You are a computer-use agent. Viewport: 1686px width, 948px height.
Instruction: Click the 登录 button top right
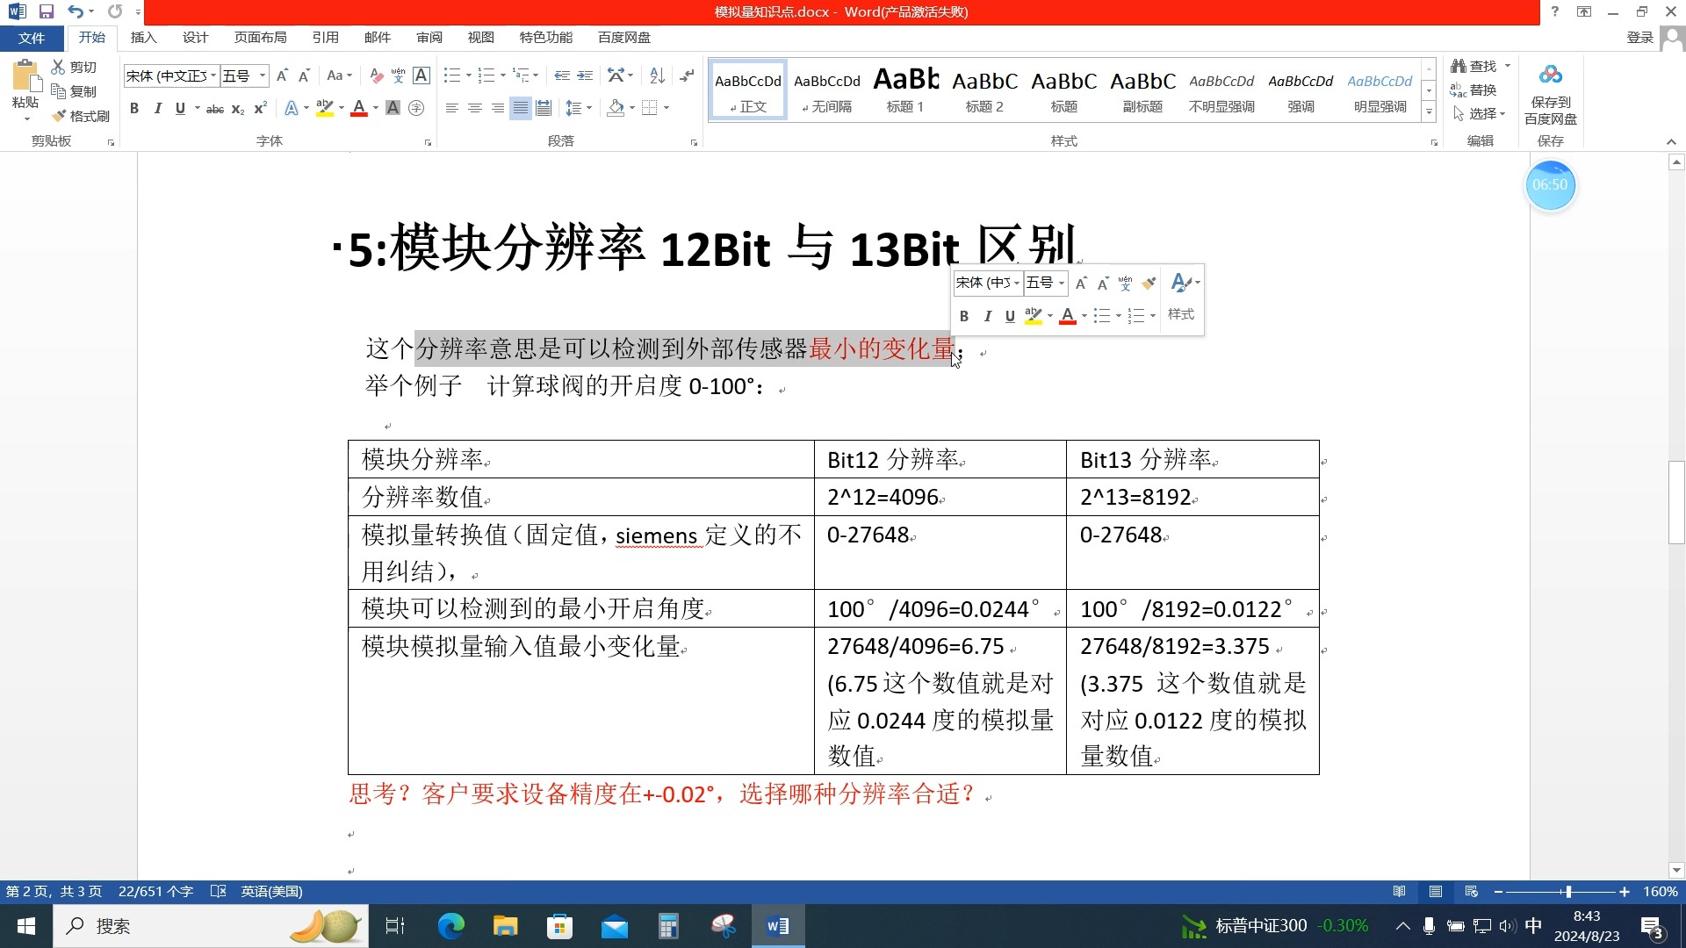click(1639, 37)
